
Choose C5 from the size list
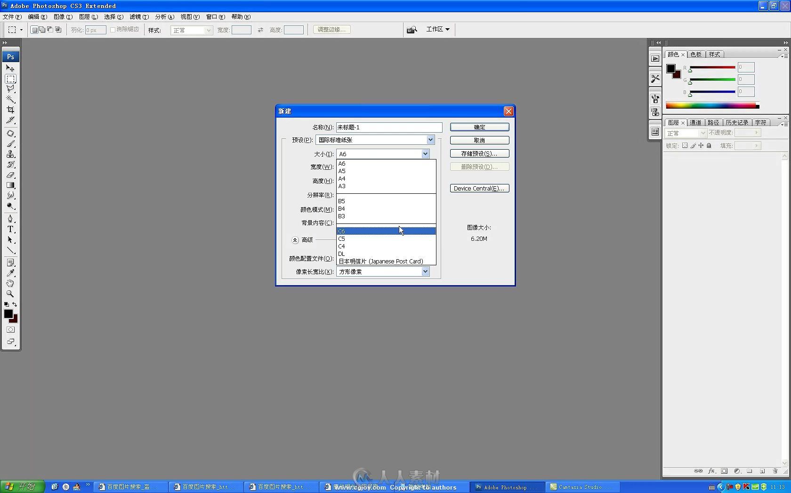point(386,239)
